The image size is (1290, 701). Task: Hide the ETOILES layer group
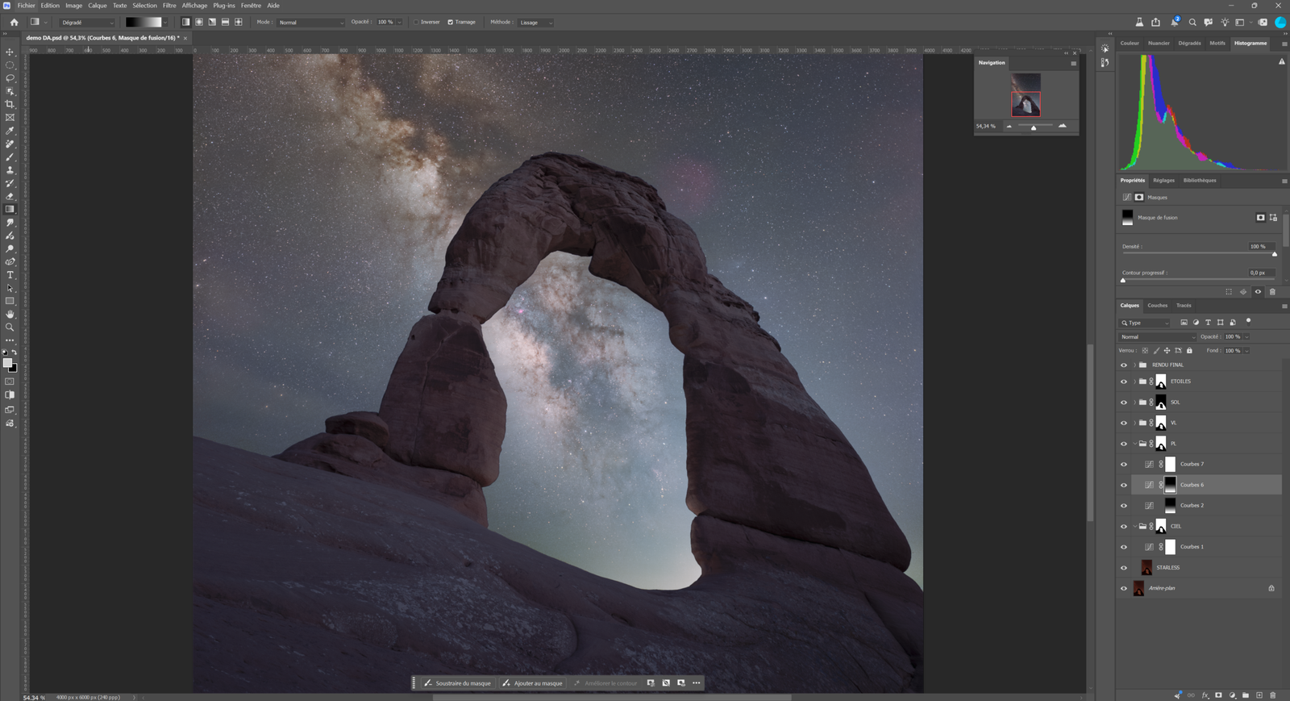pos(1124,382)
